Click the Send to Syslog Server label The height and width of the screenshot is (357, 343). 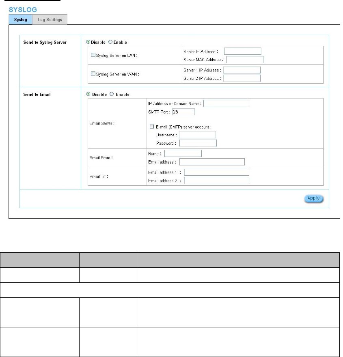click(x=45, y=42)
